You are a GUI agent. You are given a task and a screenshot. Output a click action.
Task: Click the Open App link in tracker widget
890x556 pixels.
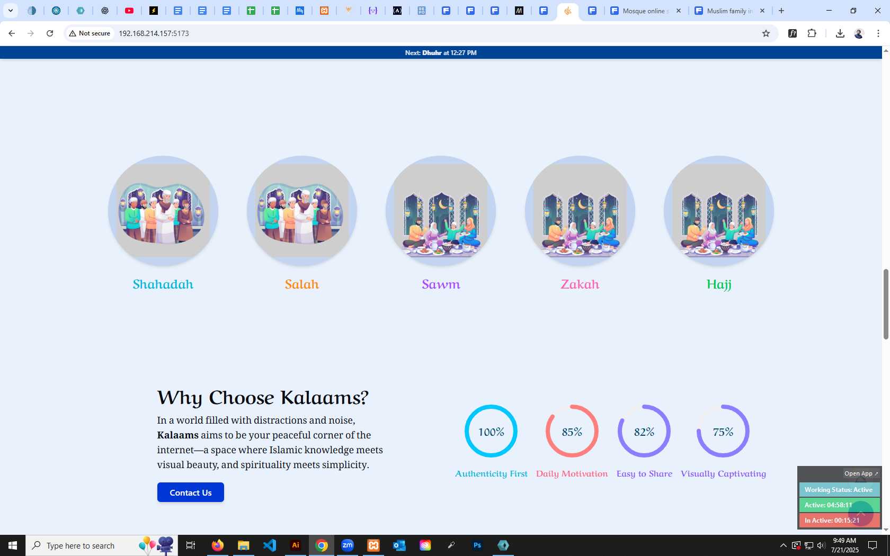click(x=861, y=473)
